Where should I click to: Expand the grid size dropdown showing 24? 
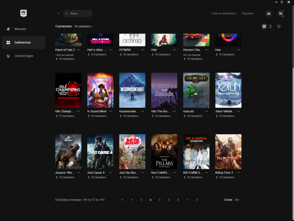tap(237, 200)
